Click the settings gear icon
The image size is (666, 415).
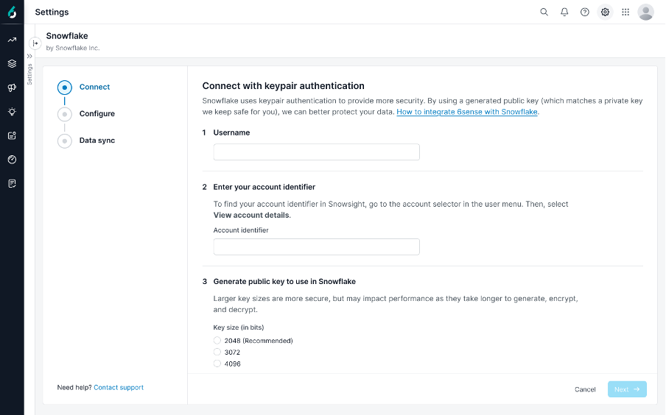[606, 12]
